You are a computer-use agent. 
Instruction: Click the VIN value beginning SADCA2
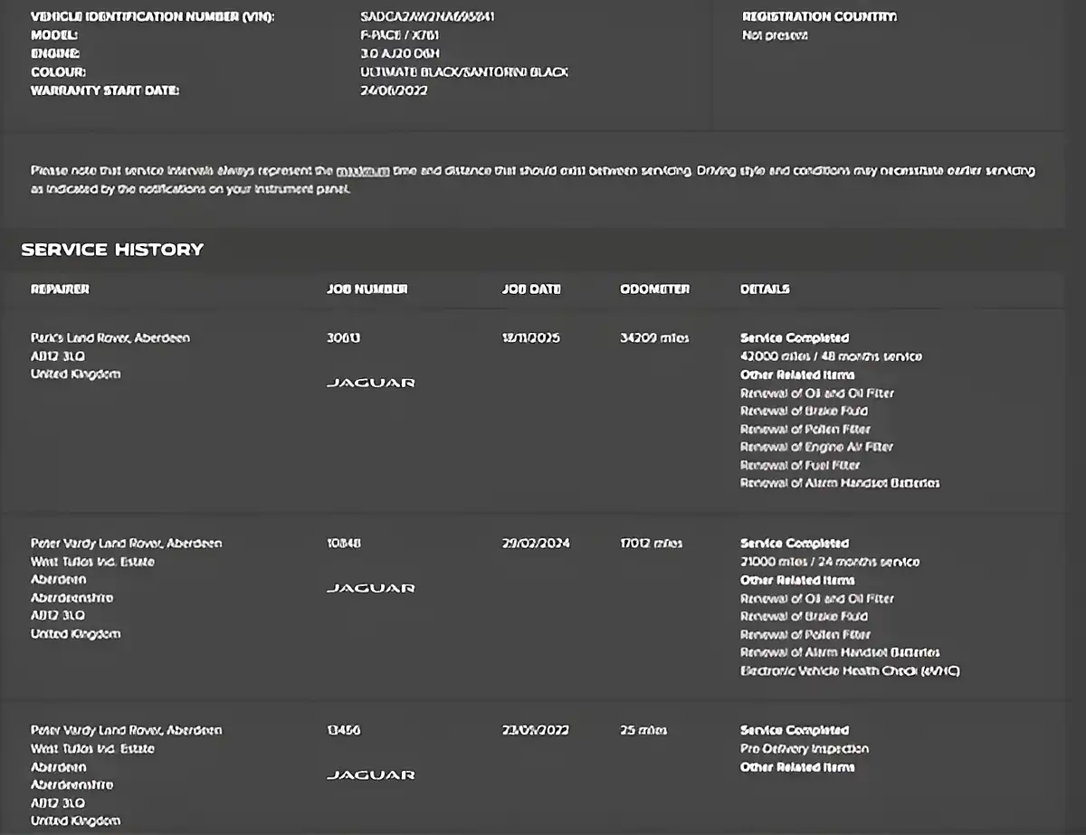(x=427, y=17)
